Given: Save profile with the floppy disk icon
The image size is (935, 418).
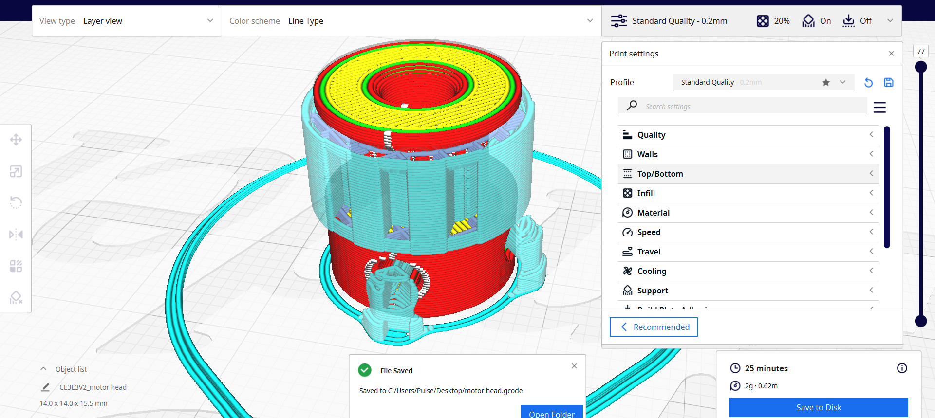Looking at the screenshot, I should (889, 82).
